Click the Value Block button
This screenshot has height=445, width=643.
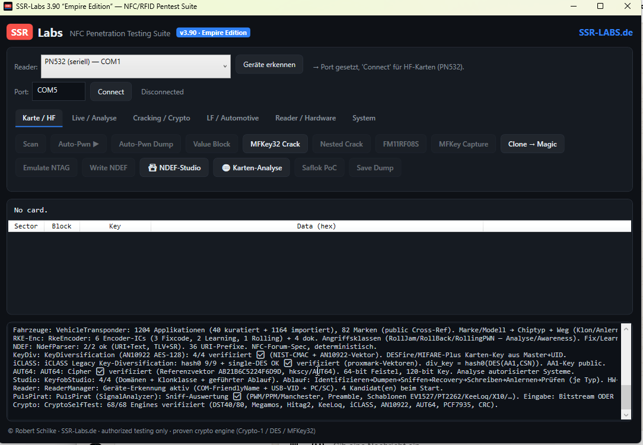pos(212,144)
